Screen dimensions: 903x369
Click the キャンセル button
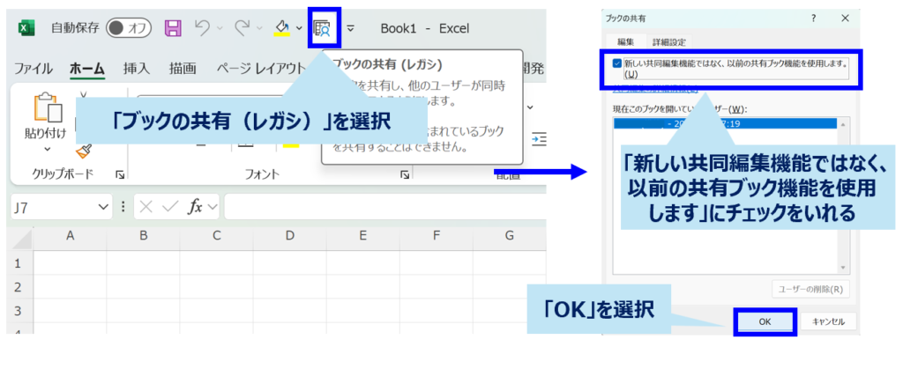point(828,321)
